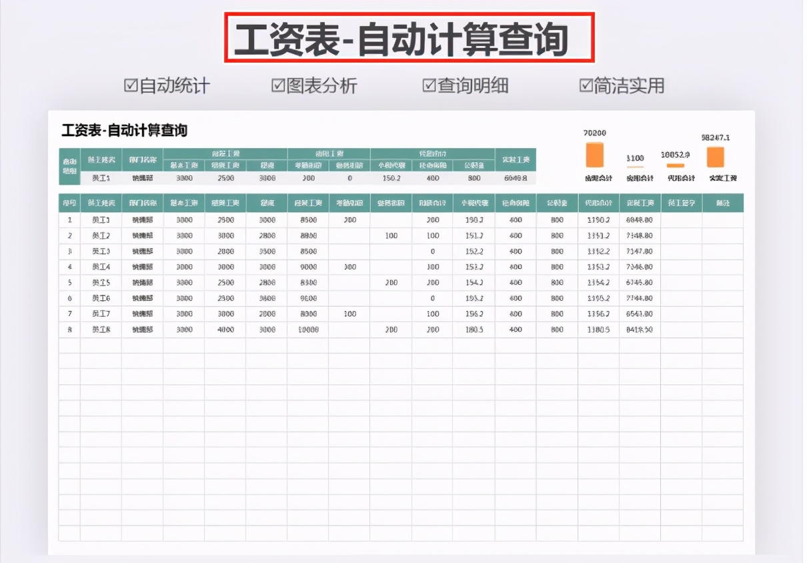Click the 销售部 cell of 员工2

click(x=144, y=235)
